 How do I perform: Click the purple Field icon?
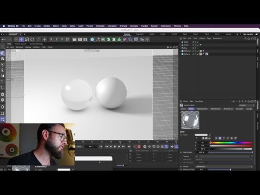130,40
